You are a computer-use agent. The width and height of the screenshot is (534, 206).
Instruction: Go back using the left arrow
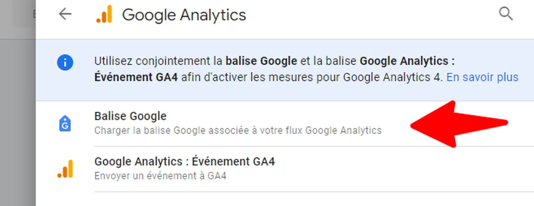point(65,14)
